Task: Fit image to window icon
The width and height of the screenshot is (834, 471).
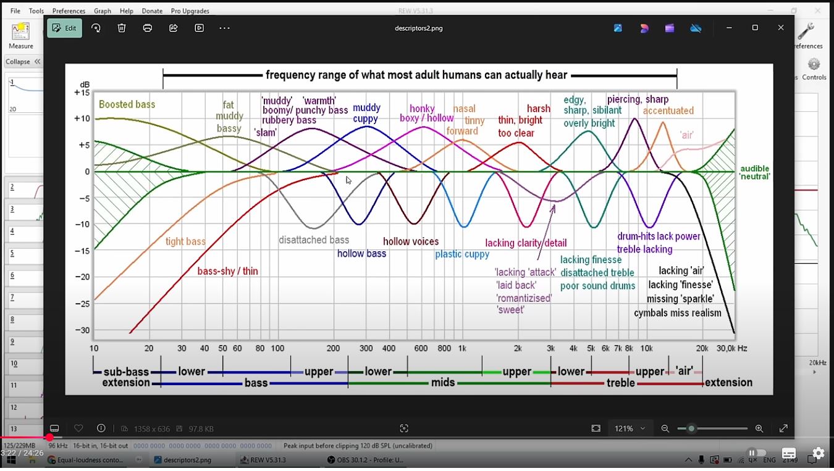Action: [x=596, y=428]
